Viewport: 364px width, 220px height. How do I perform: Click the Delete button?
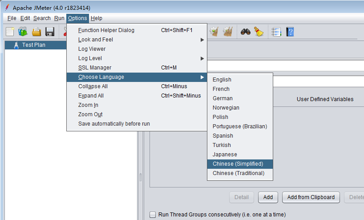[x=354, y=197]
